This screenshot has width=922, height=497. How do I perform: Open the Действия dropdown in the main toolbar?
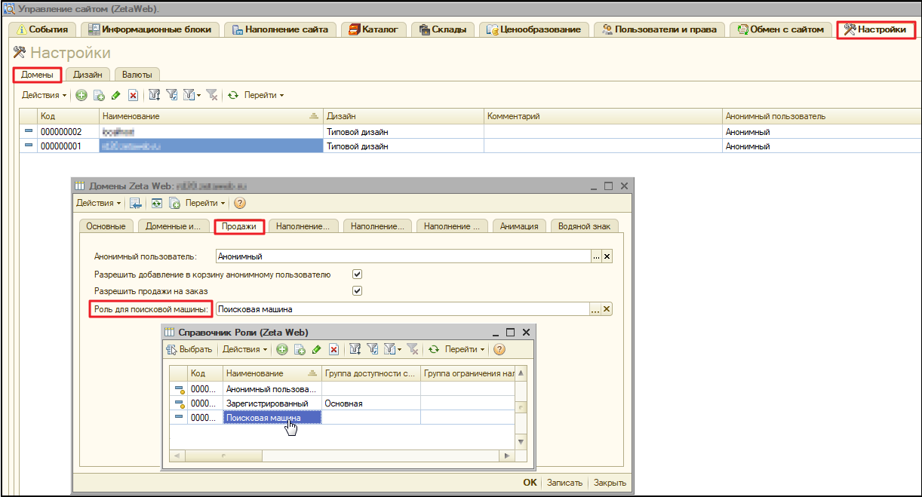44,95
